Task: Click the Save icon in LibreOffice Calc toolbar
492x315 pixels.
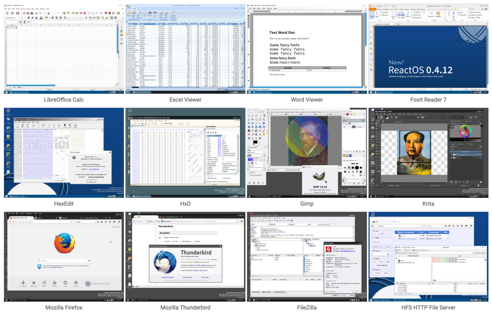Action: point(18,13)
